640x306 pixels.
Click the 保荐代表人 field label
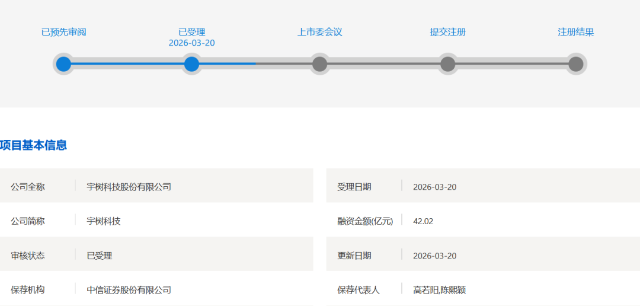359,290
